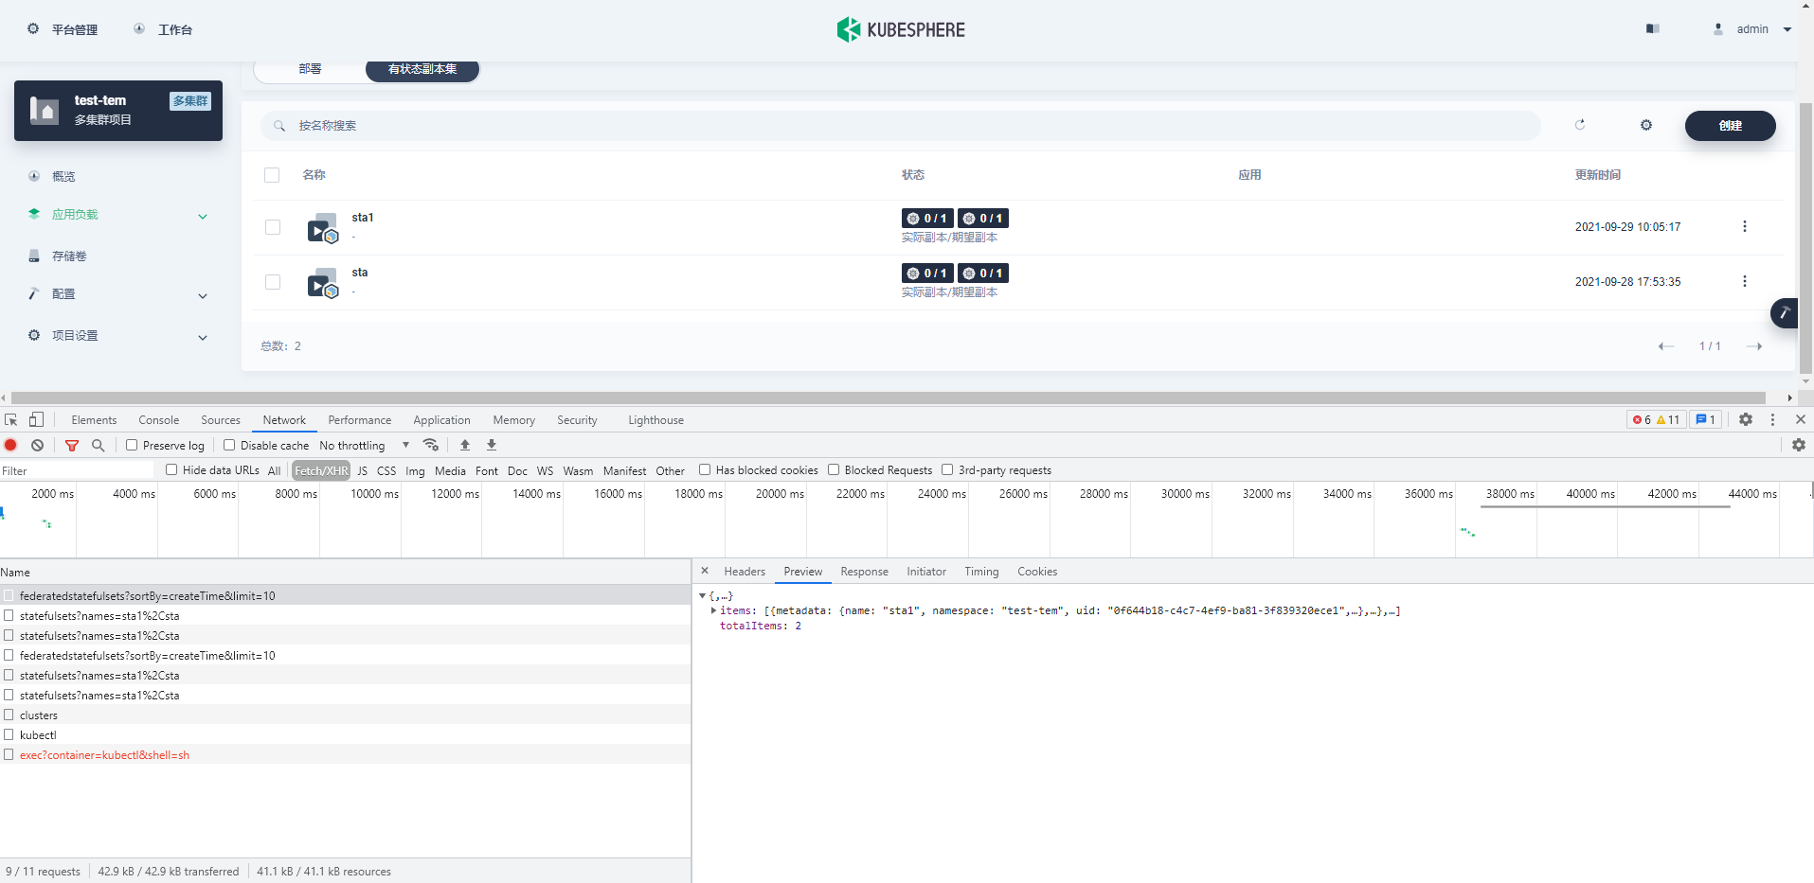Toggle Has blocked cookies checkbox
The image size is (1814, 883).
705,469
